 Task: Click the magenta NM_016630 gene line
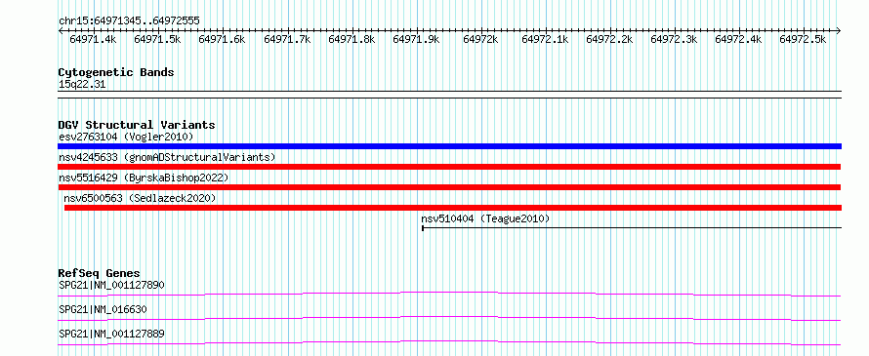449,318
